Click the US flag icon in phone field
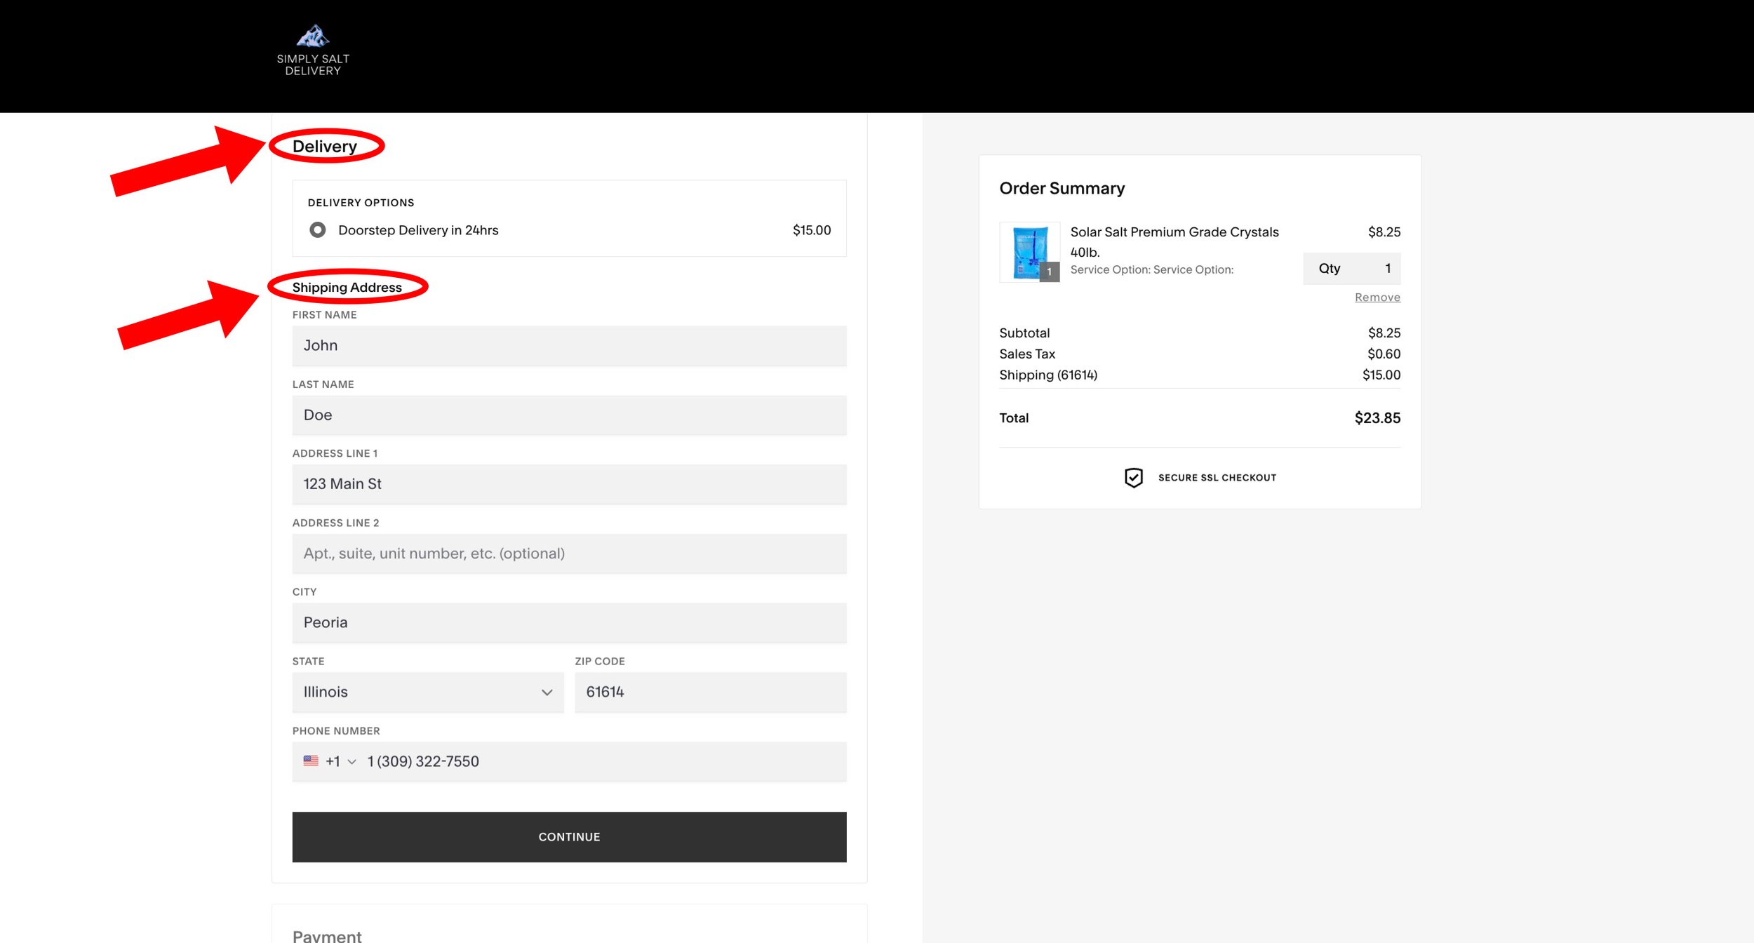The image size is (1754, 943). [311, 761]
